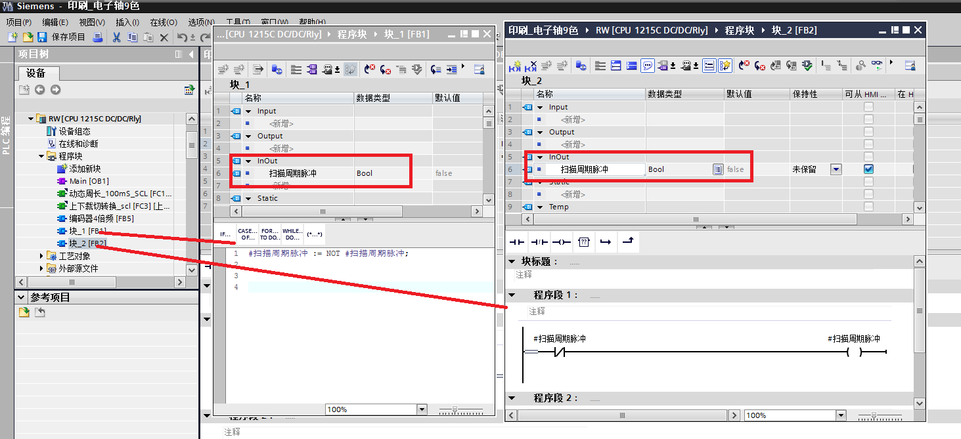
Task: Click the cut scissors icon in main toolbar
Action: 116,37
